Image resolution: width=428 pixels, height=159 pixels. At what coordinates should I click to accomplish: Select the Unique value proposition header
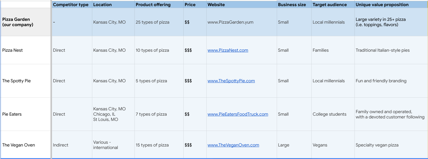tap(382, 5)
